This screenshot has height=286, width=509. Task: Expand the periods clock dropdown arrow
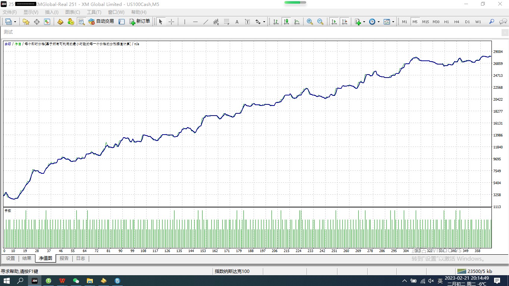378,22
